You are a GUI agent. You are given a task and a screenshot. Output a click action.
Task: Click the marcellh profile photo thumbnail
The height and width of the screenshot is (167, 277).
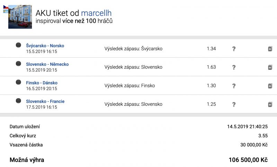point(20,17)
